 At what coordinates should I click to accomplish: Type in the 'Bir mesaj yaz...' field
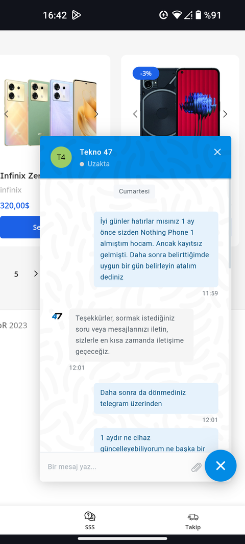[116, 466]
